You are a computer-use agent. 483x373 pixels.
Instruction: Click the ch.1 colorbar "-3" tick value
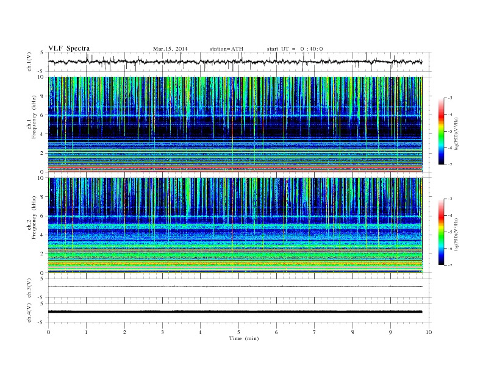(x=450, y=98)
